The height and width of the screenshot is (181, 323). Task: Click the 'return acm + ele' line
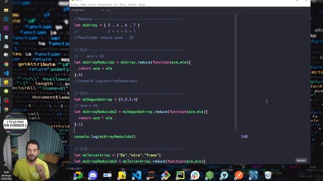point(95,68)
